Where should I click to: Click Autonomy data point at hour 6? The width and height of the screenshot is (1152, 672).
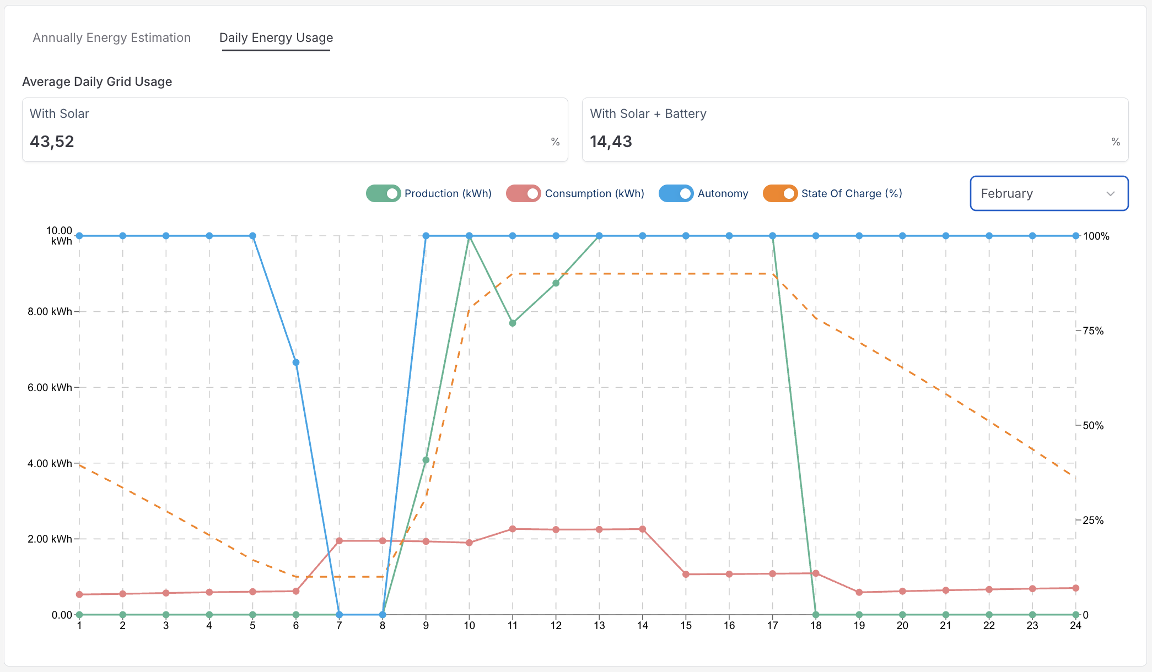point(296,362)
